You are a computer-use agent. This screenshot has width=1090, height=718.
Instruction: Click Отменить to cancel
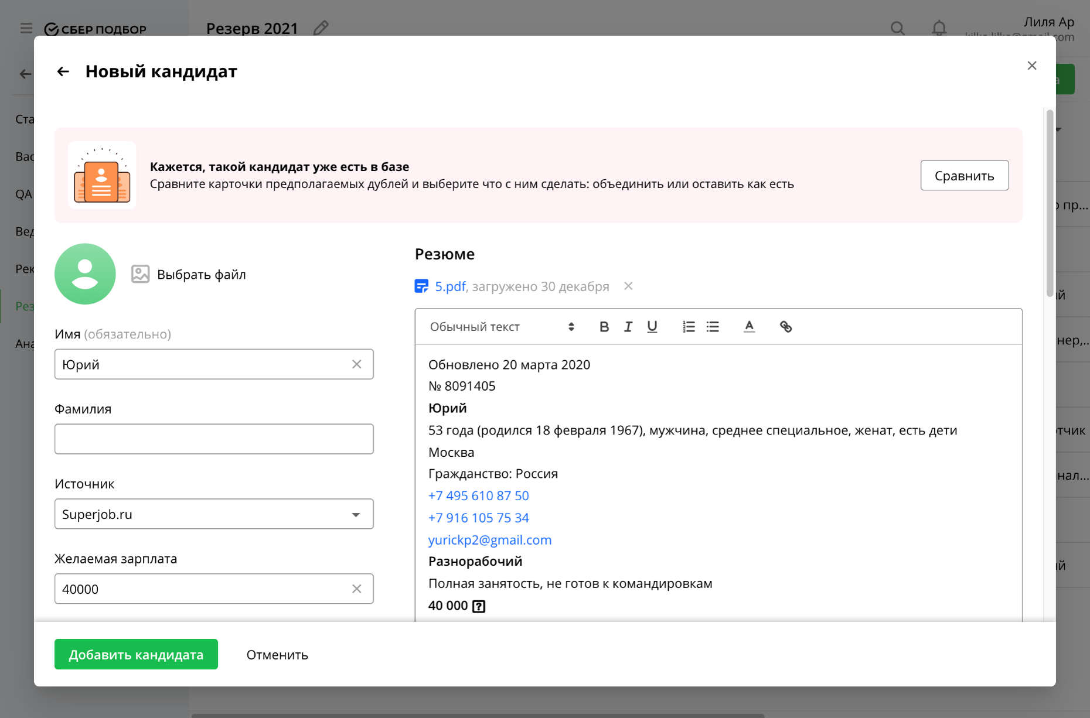pos(277,655)
